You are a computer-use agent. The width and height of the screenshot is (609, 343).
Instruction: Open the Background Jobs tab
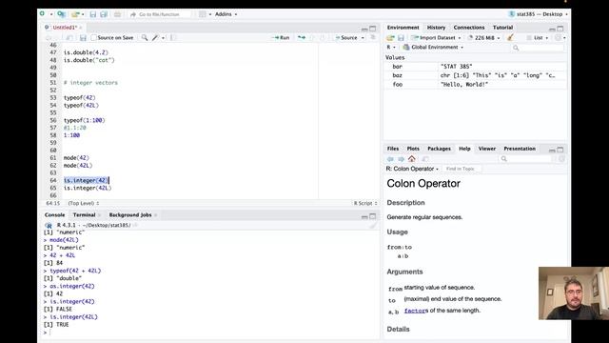coord(130,214)
